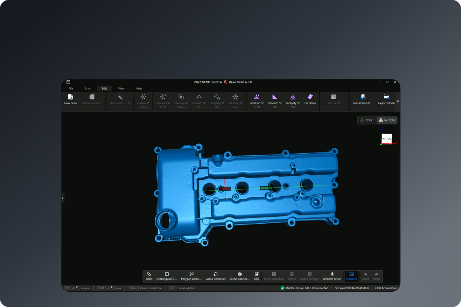Click the Redo arrow
This screenshot has width=461, height=307.
[x=376, y=274]
